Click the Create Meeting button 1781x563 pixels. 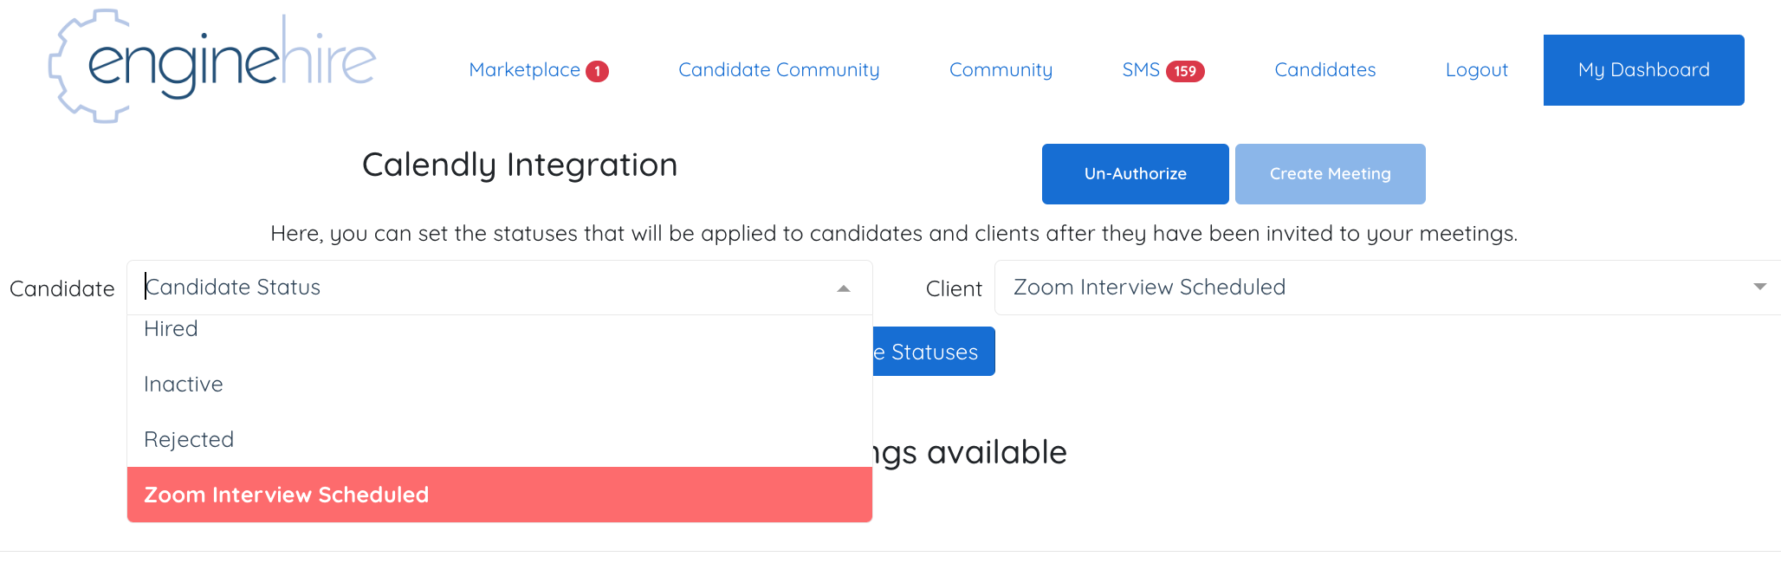1330,174
